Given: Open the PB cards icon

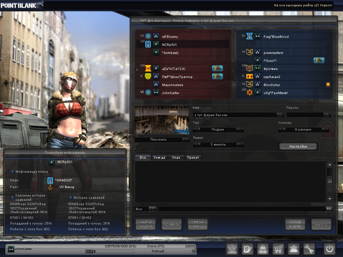Looking at the screenshot, I should pyautogui.click(x=247, y=249).
